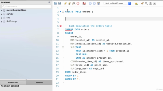Expand the sys schema

2,18
